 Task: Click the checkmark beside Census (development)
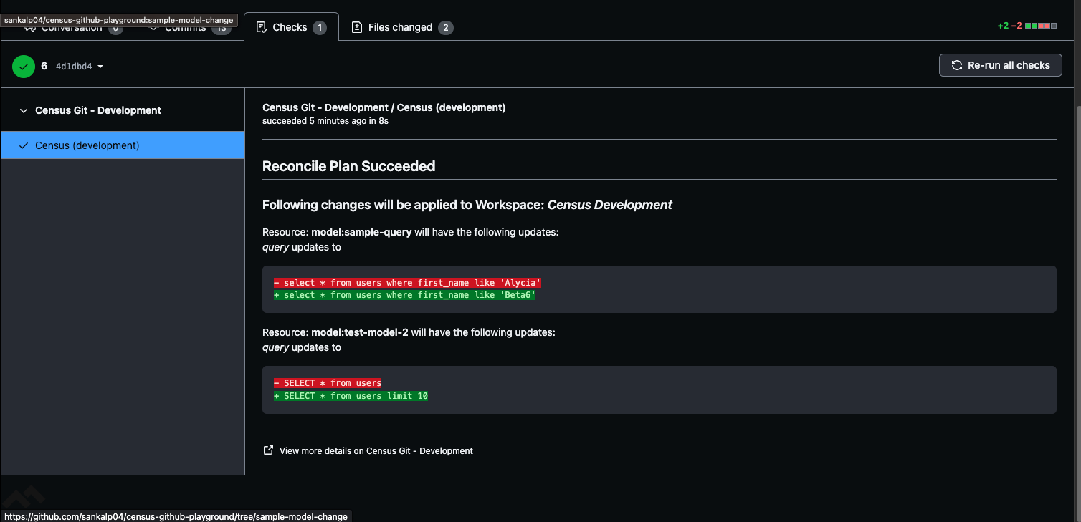click(x=24, y=145)
